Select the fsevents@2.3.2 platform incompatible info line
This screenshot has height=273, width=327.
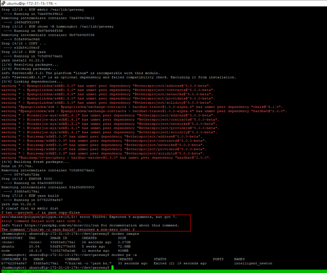81,73
